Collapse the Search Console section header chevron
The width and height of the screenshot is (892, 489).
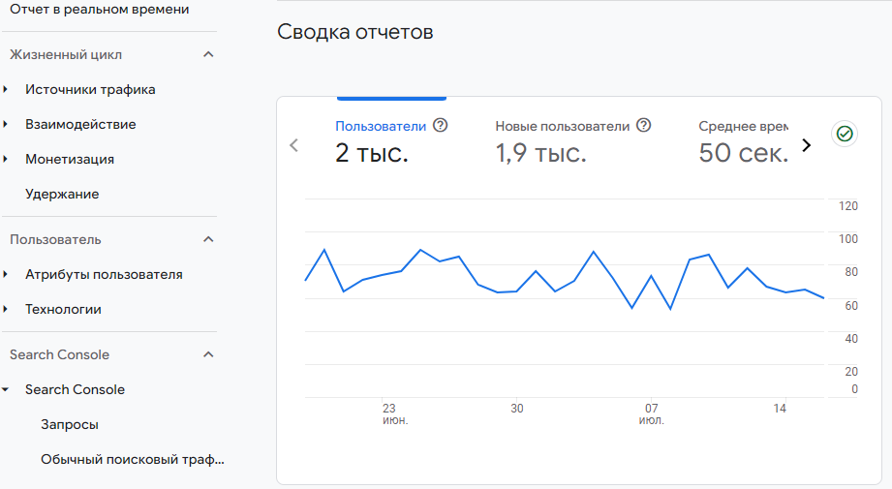pos(208,355)
